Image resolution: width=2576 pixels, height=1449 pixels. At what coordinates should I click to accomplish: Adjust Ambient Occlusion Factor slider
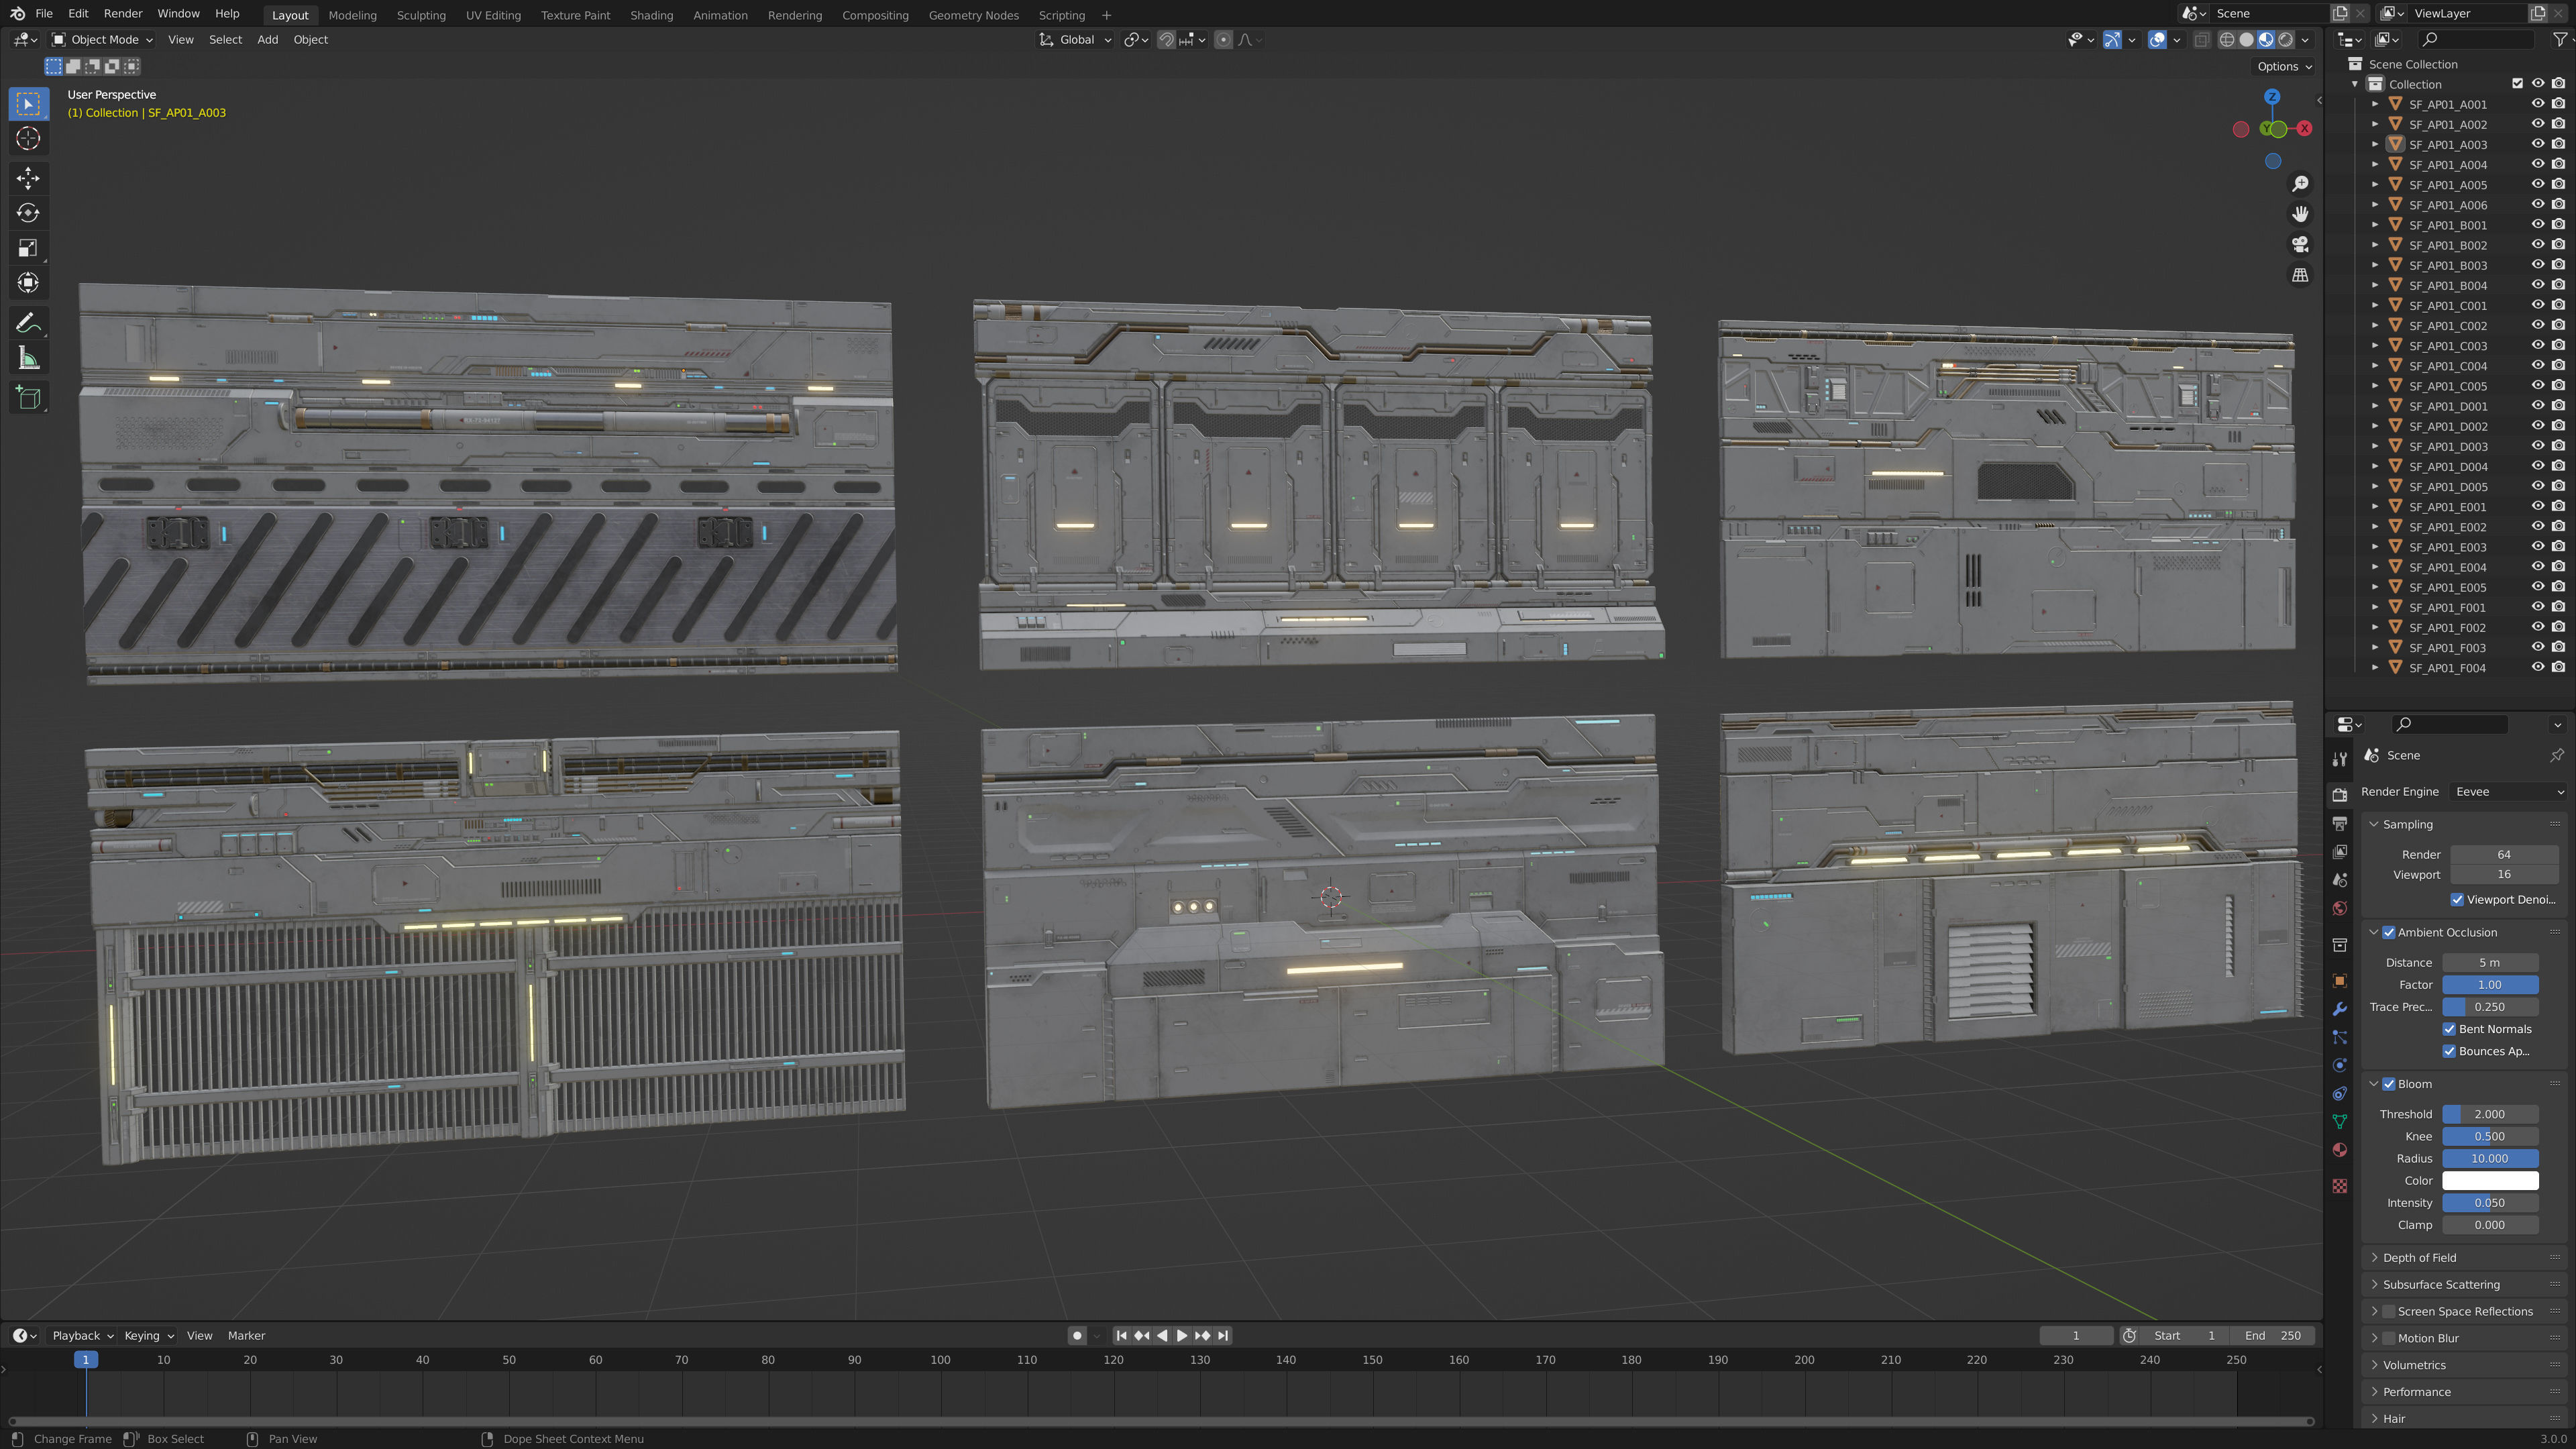point(2490,985)
